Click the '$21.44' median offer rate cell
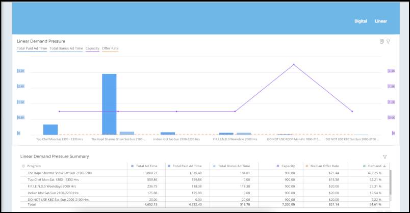This screenshot has height=213, width=410. [x=334, y=173]
